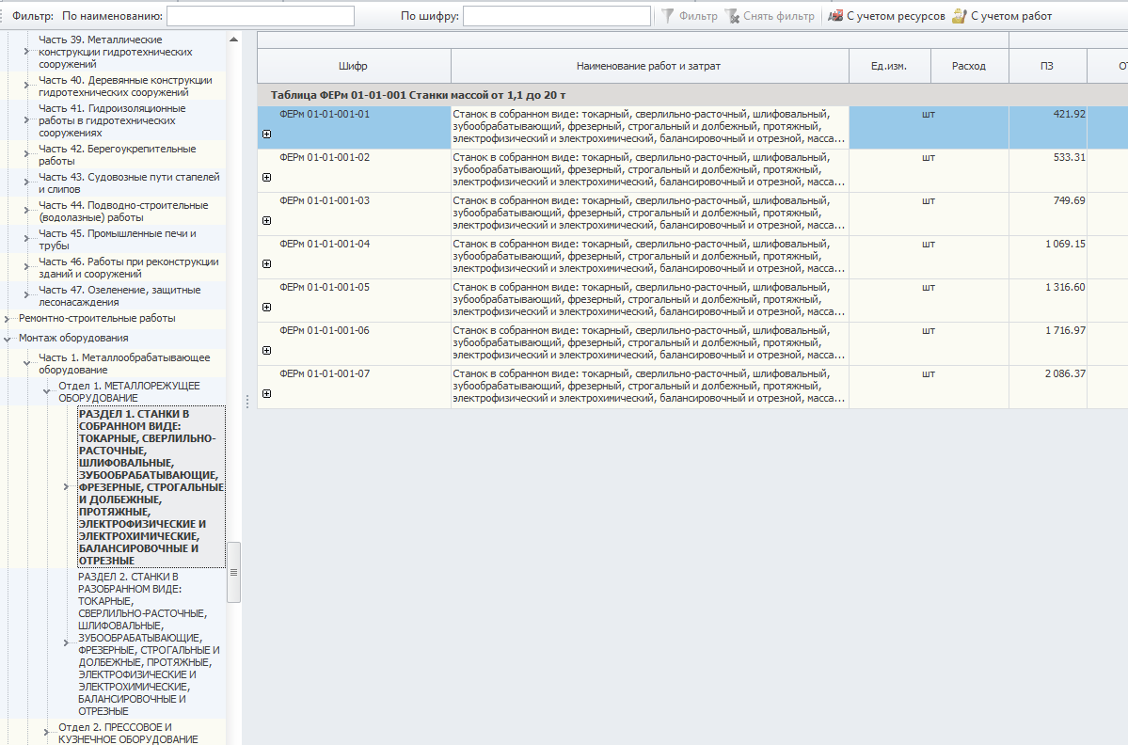Viewport: 1128px width, 745px height.
Task: Click С учетом работ label
Action: [x=1010, y=16]
